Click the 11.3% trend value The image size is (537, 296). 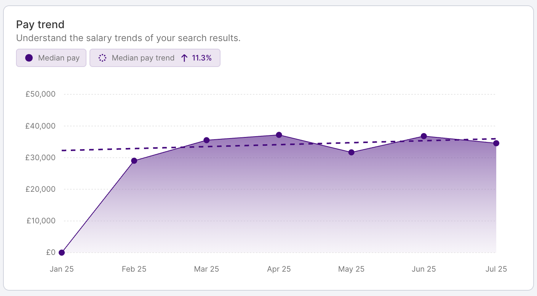point(202,58)
